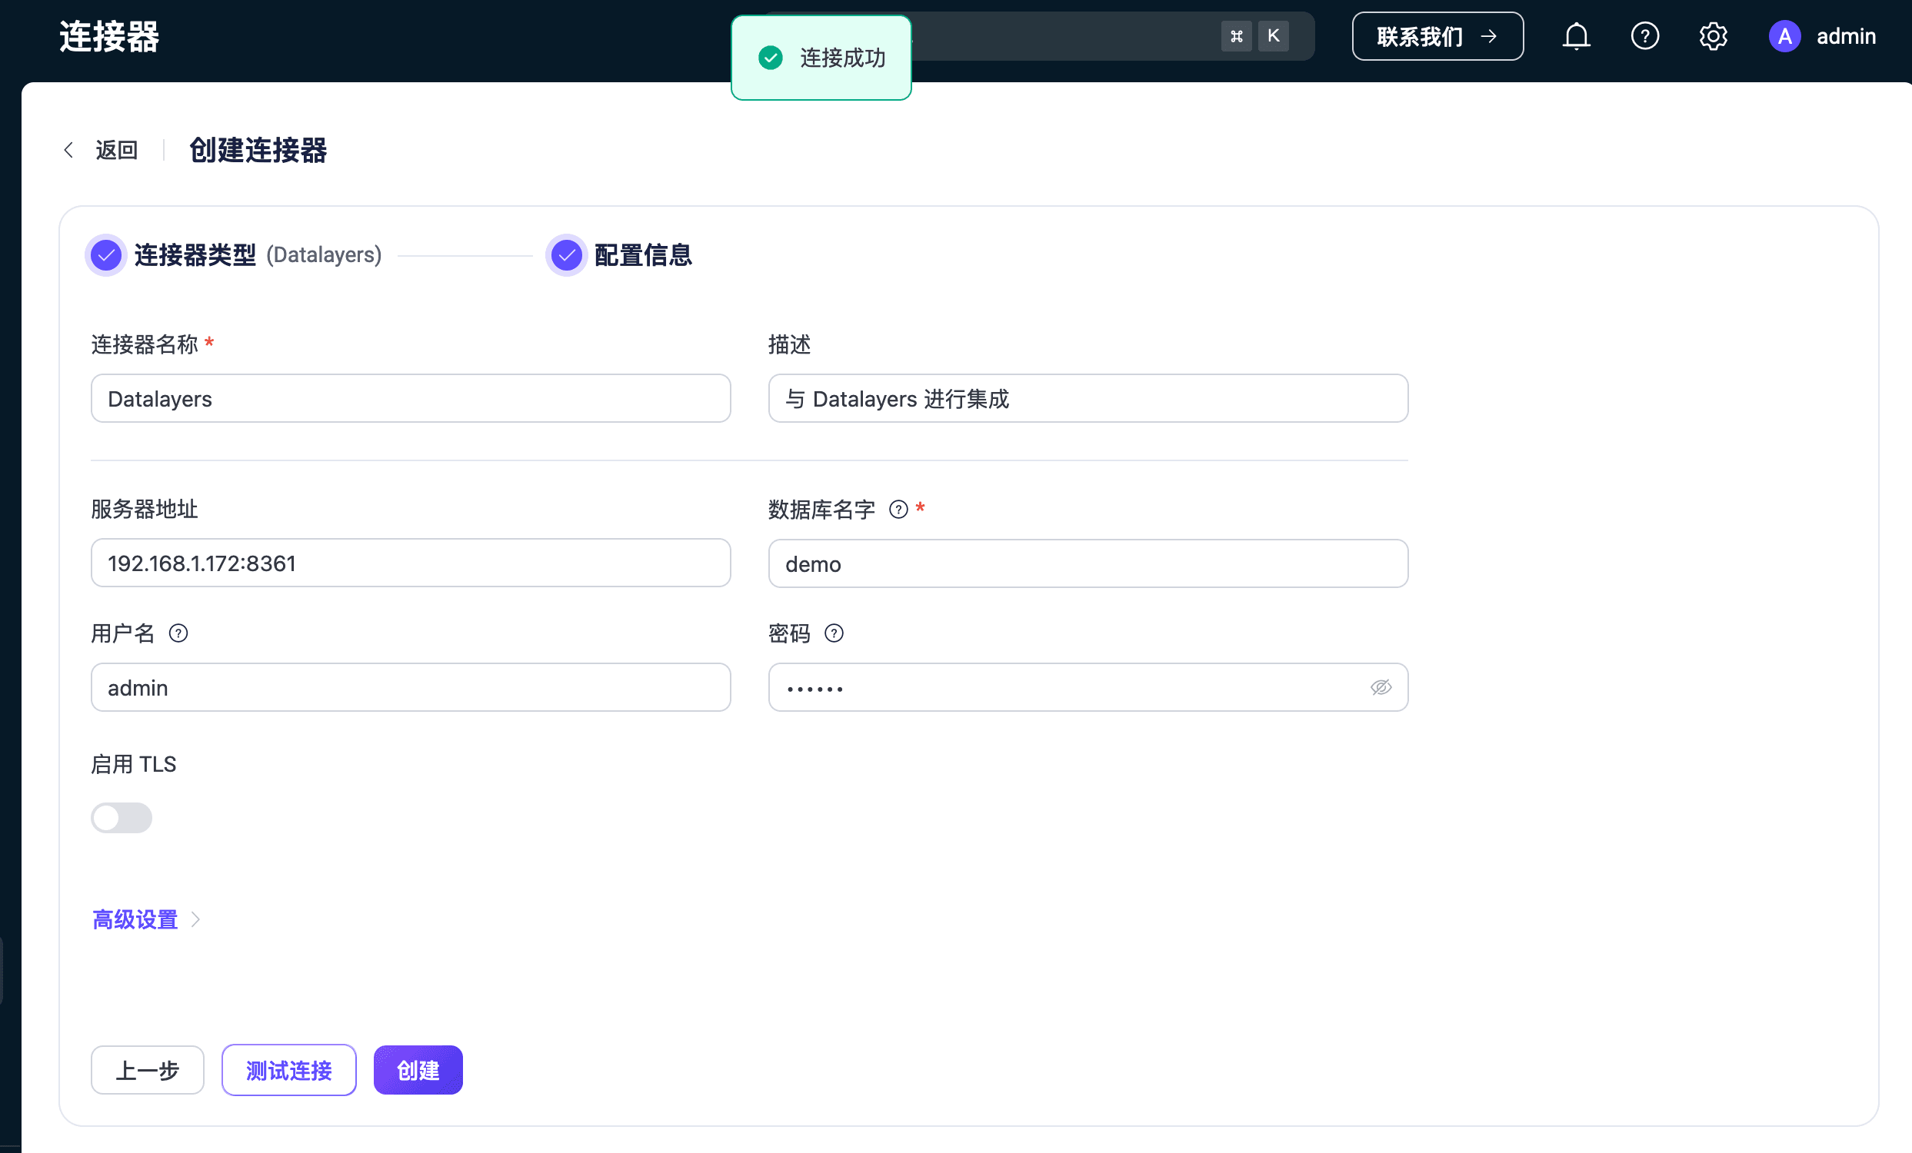Open the settings gear icon
The width and height of the screenshot is (1912, 1153).
1714,35
